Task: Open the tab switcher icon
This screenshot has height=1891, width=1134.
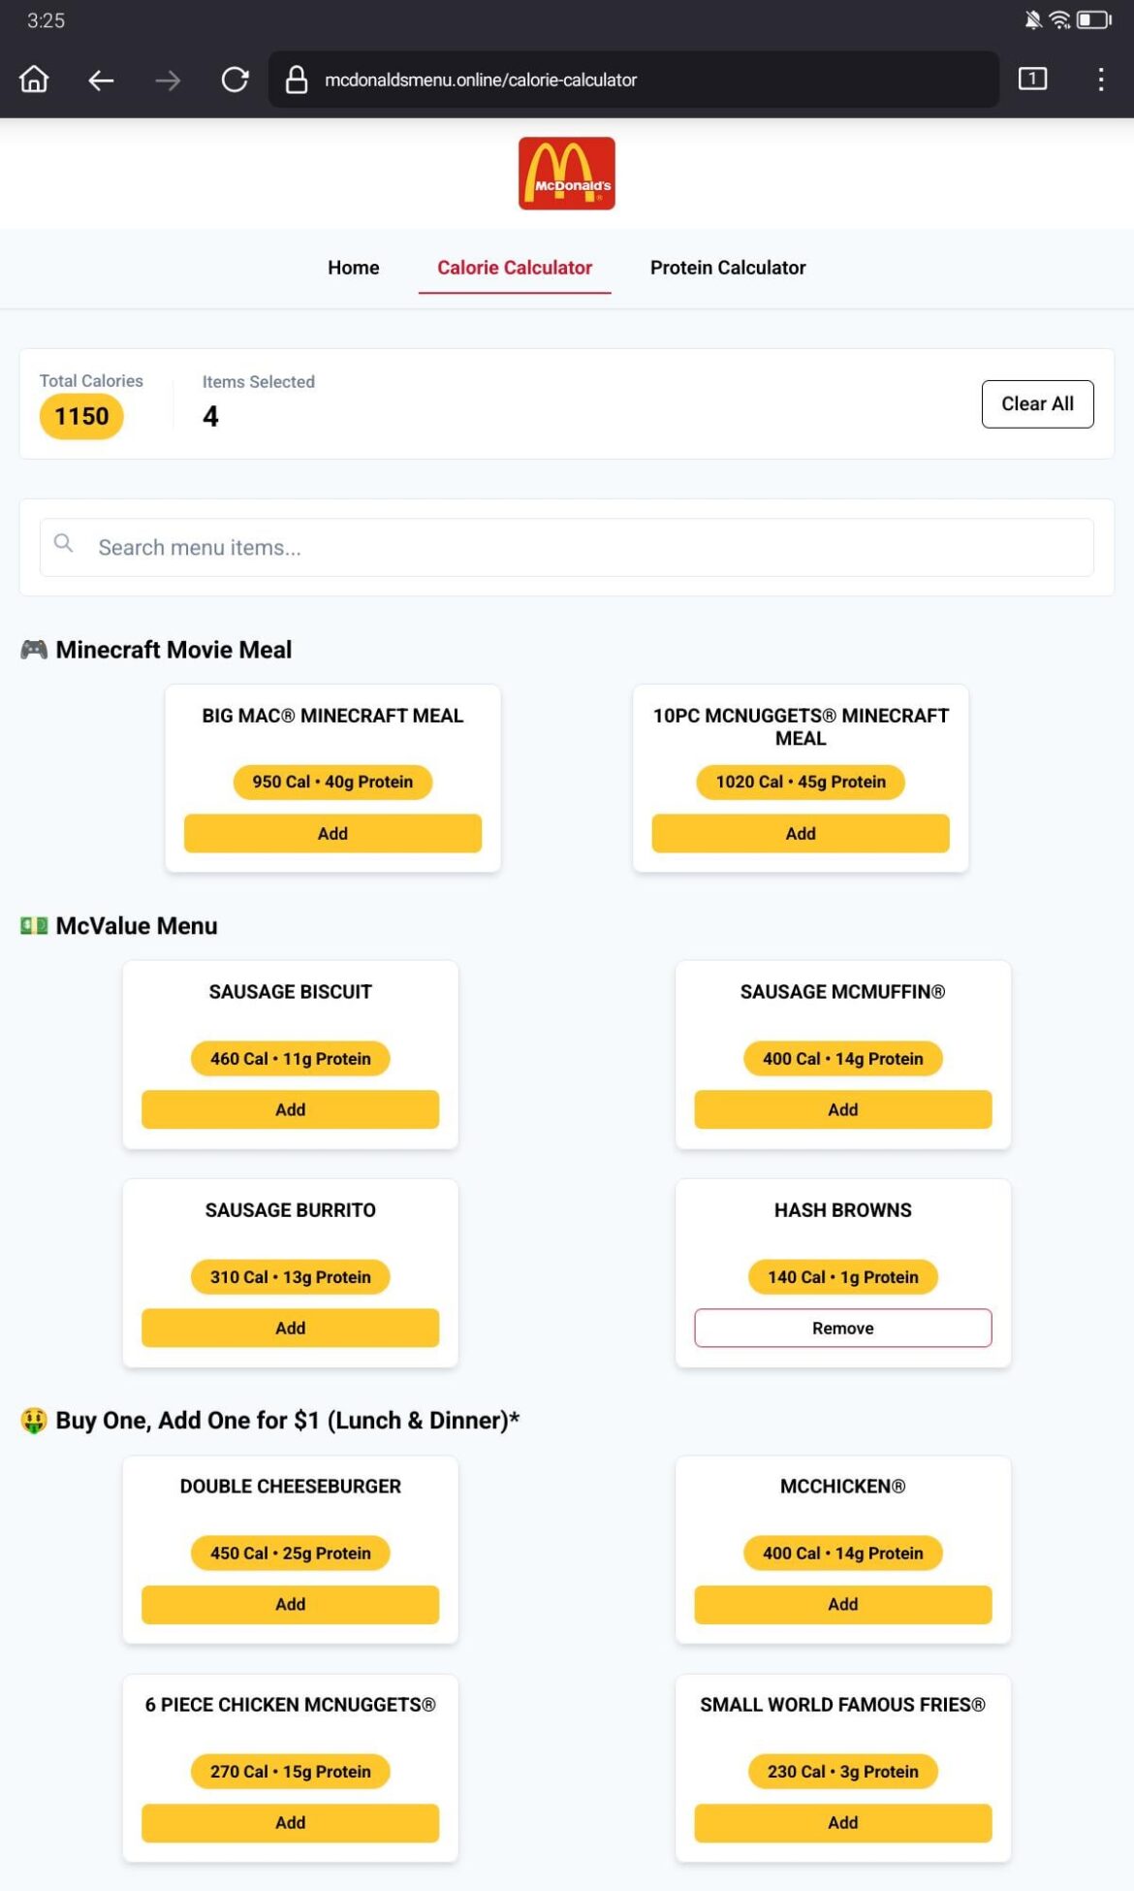Action: tap(1032, 79)
